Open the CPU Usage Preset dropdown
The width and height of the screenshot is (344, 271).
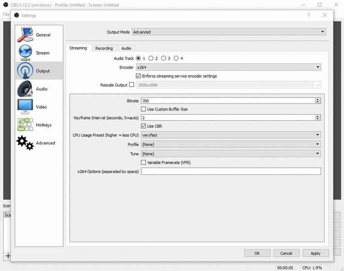[231, 135]
